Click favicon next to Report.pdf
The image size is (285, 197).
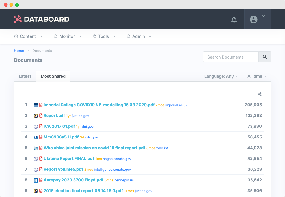[36, 116]
